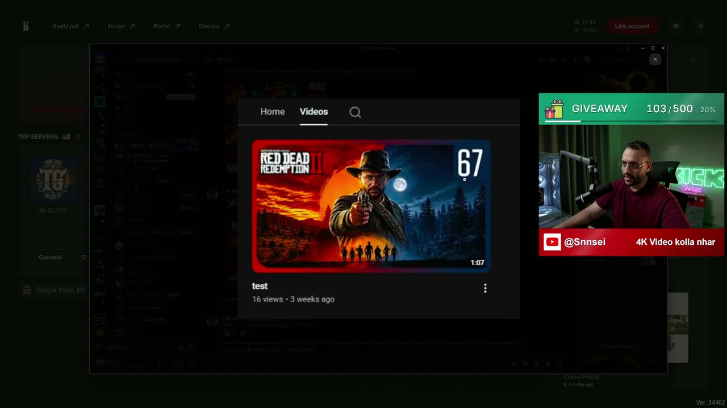Click the GIVEAWAY label
The image size is (727, 408).
600,109
